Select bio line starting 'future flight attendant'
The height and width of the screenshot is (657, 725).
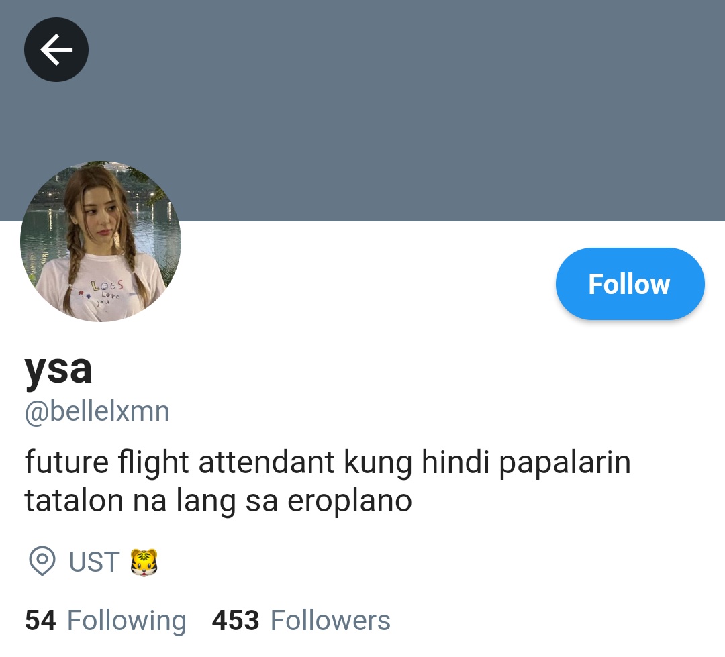328,462
